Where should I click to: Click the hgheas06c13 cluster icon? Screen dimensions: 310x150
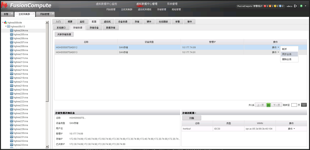(x=8, y=26)
